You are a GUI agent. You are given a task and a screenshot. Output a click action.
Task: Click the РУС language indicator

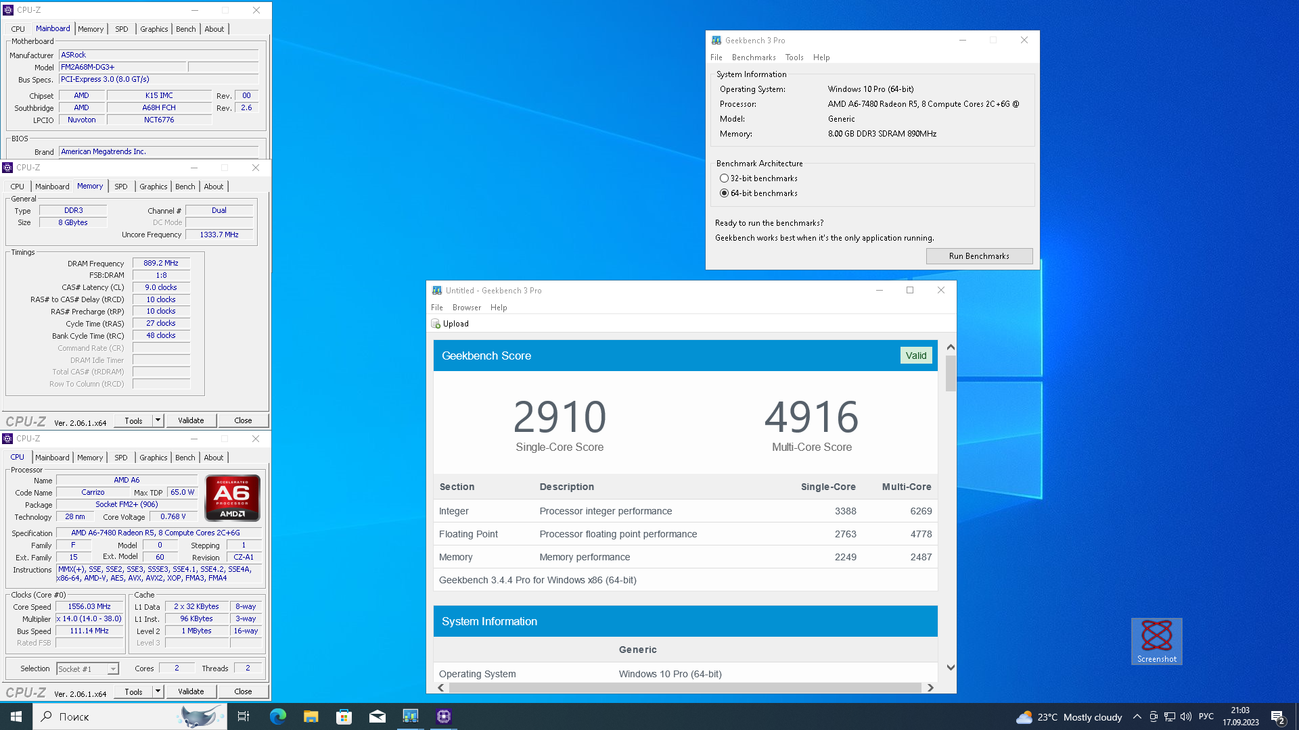pos(1206,716)
